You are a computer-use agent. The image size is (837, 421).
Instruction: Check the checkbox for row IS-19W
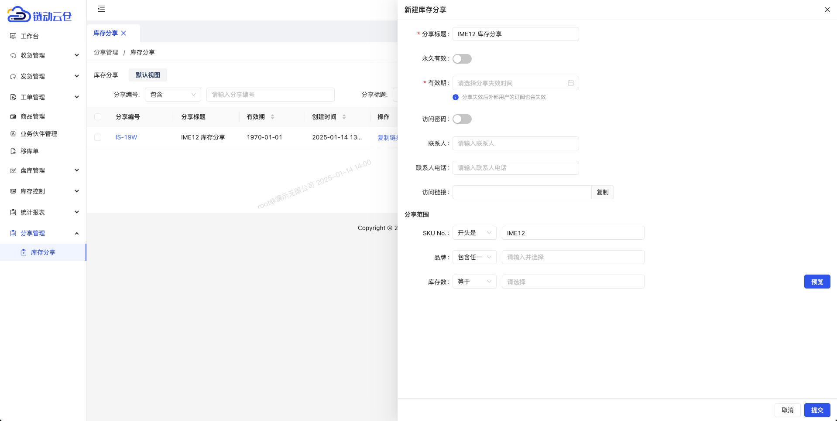pos(98,137)
